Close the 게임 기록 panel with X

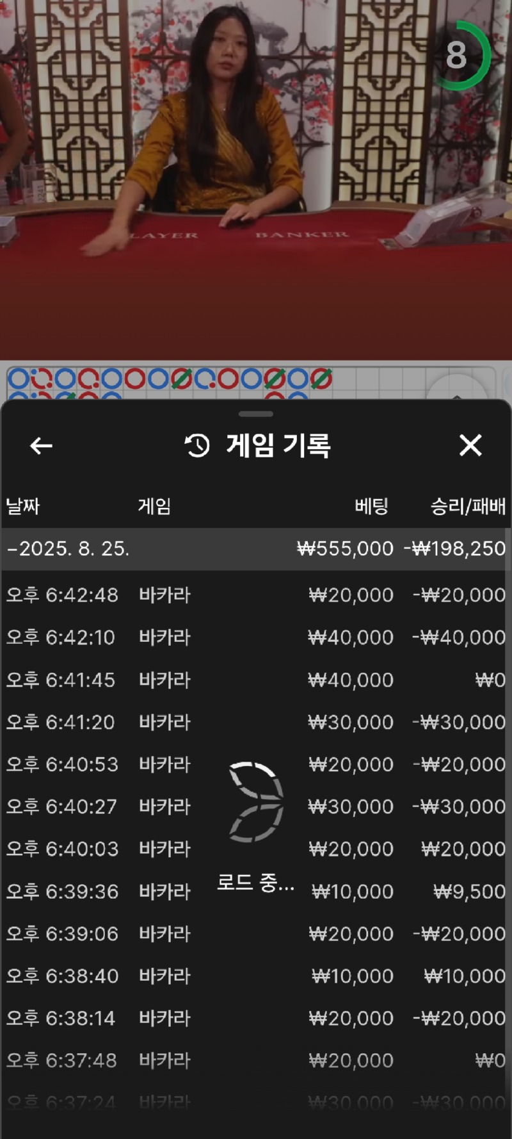470,445
